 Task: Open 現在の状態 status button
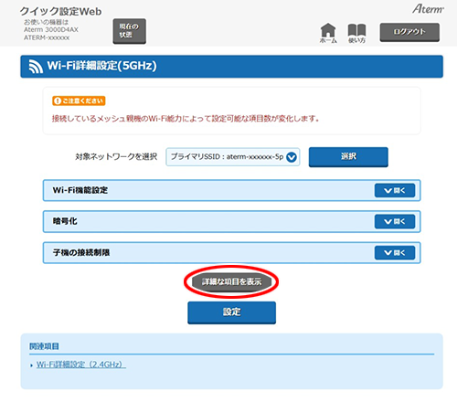point(129,31)
